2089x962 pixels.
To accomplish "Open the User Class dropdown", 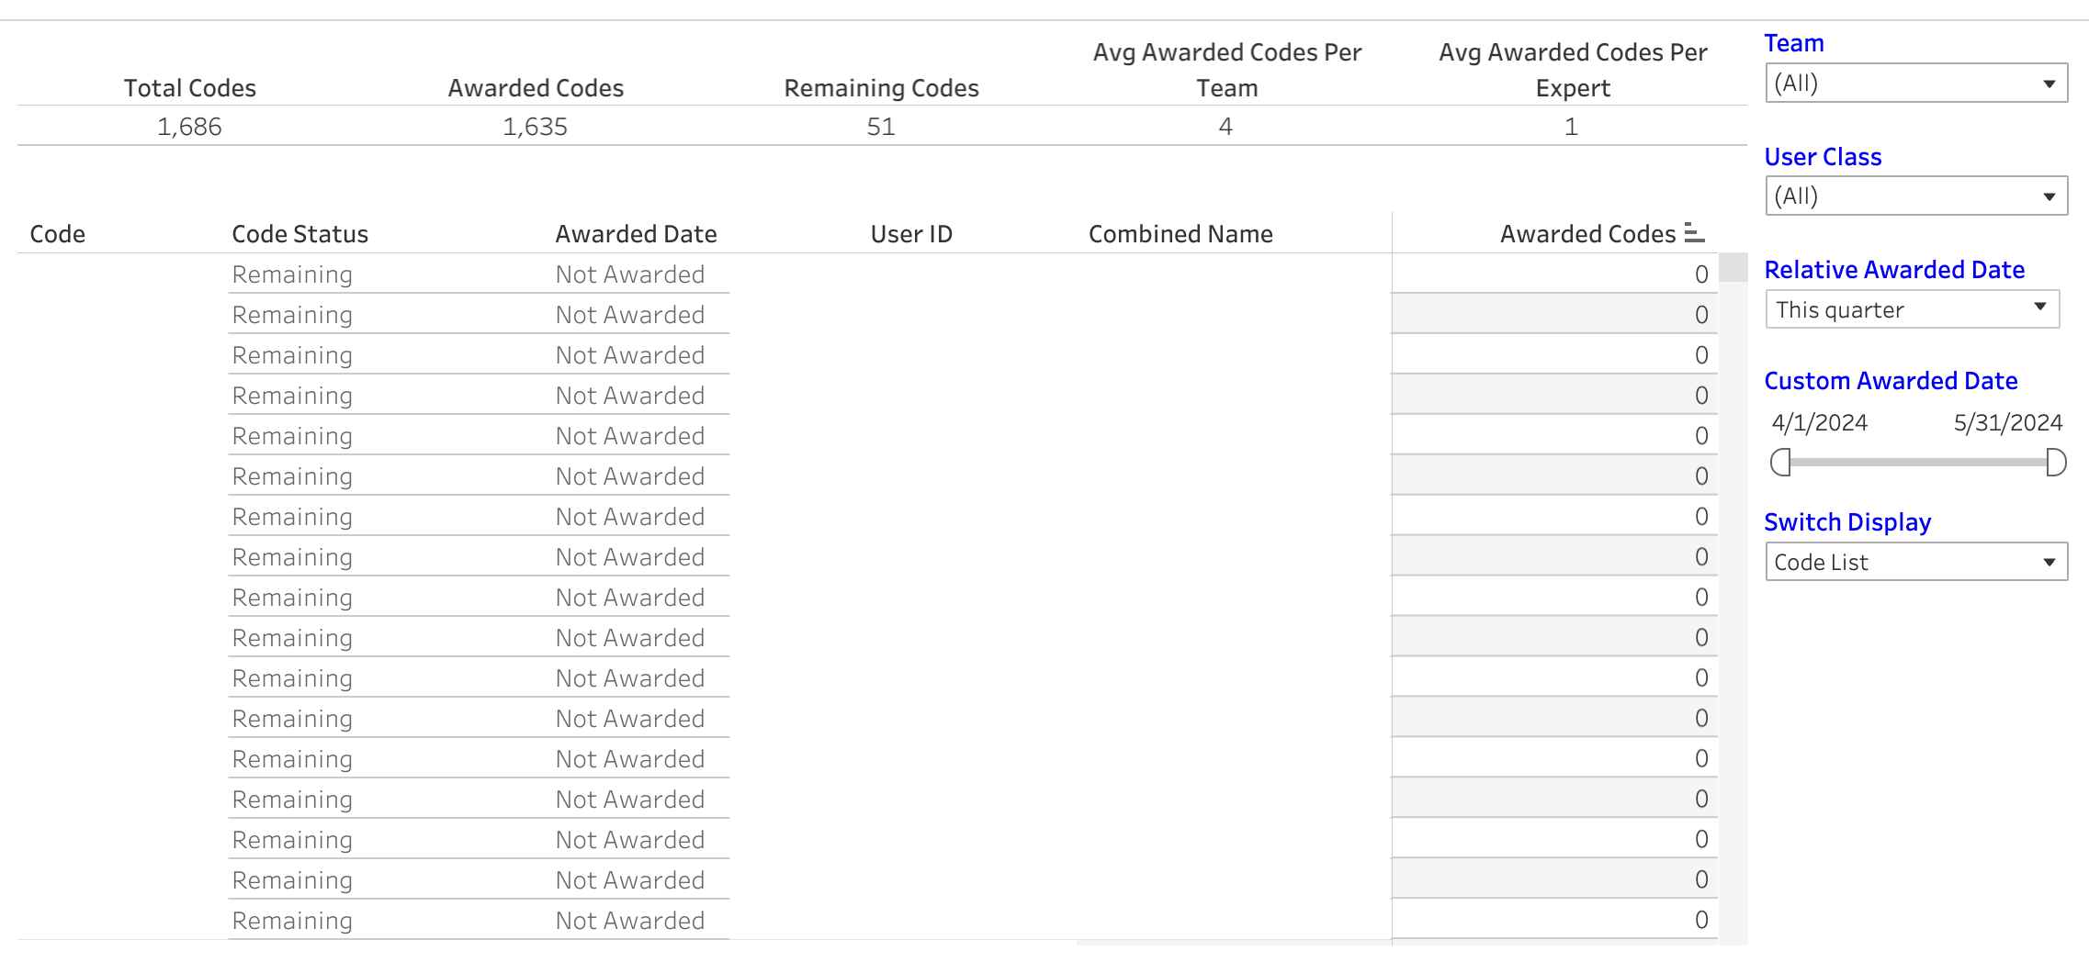I will [x=1916, y=196].
